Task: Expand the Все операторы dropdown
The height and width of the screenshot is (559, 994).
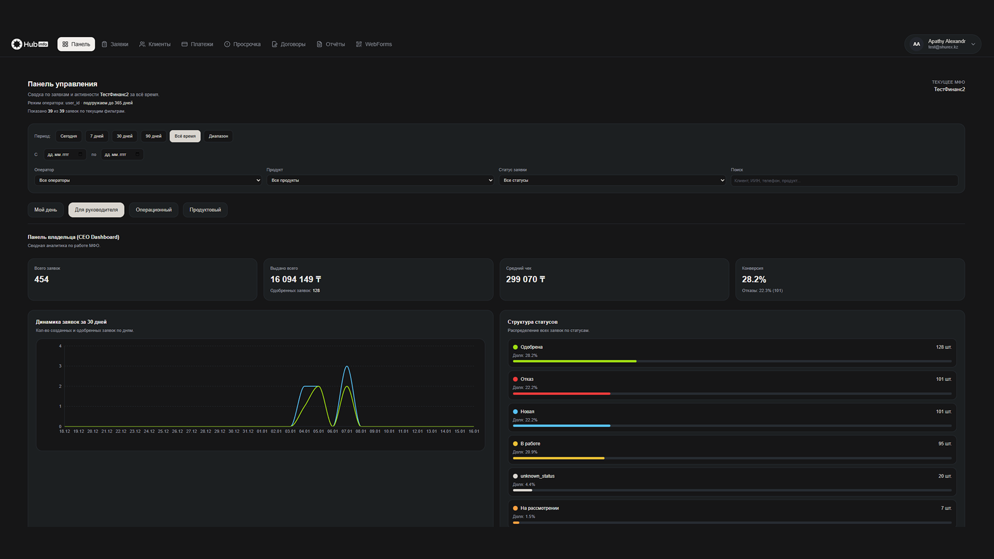Action: pyautogui.click(x=148, y=181)
